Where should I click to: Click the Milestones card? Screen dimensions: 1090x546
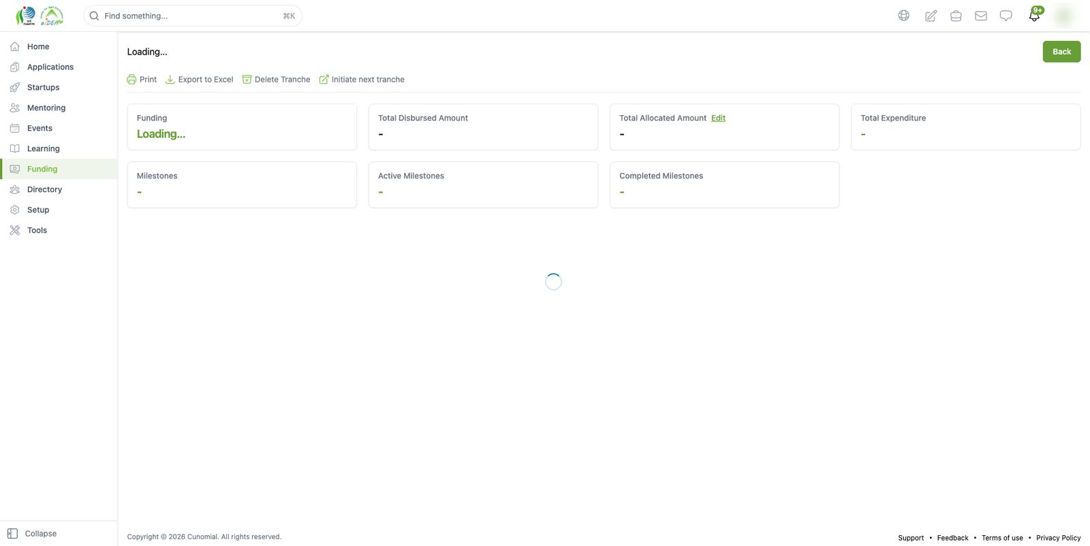click(x=242, y=184)
